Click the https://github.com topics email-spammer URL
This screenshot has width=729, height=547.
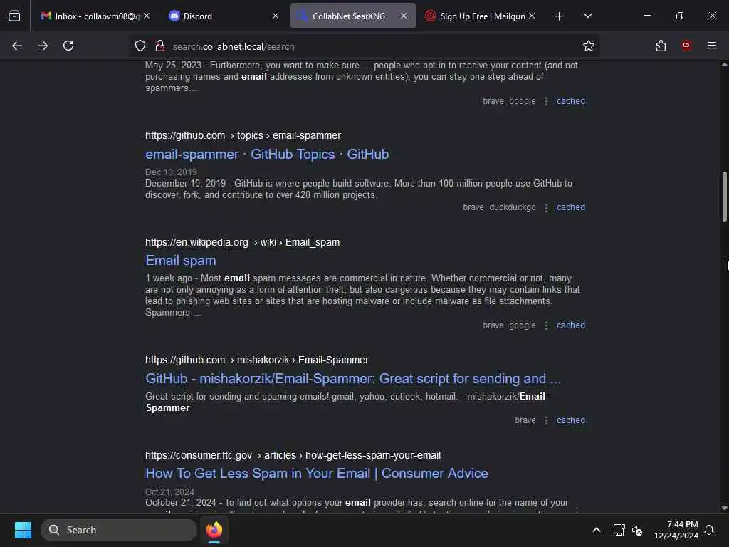pyautogui.click(x=243, y=135)
